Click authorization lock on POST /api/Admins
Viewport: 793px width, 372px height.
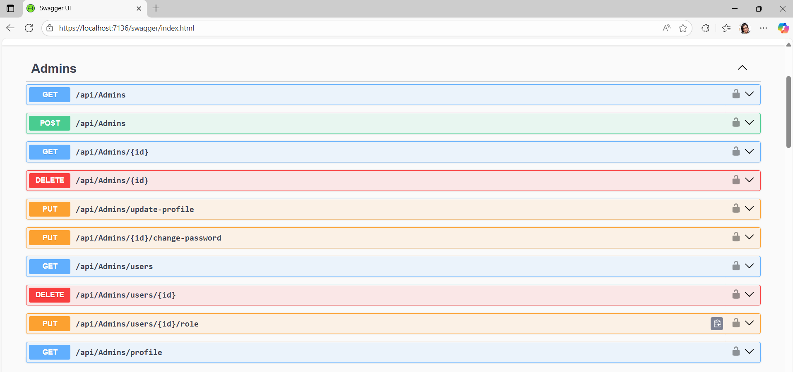735,123
